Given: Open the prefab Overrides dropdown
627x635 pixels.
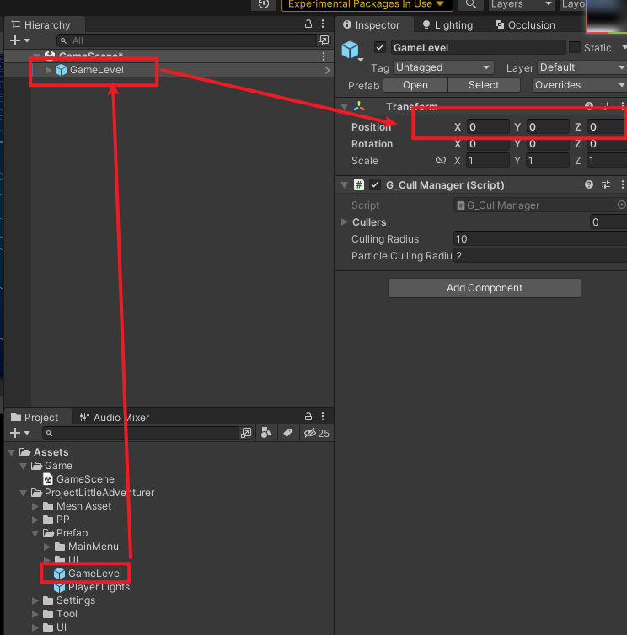Looking at the screenshot, I should (579, 85).
